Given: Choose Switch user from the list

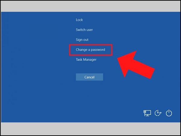Looking at the screenshot, I should pos(84,30).
